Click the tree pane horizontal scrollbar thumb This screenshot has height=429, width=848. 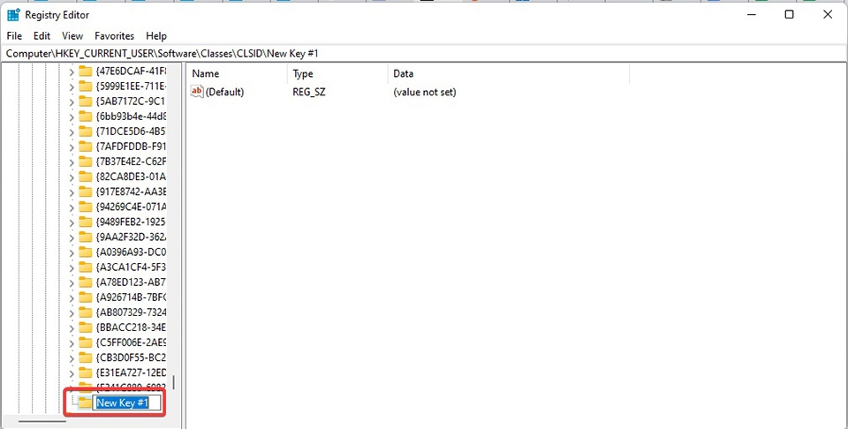(42, 421)
